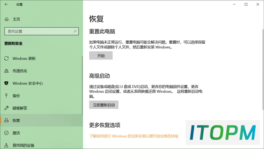Click the 激活 checkmark circle icon
This screenshot has width=264, height=149.
click(7, 133)
